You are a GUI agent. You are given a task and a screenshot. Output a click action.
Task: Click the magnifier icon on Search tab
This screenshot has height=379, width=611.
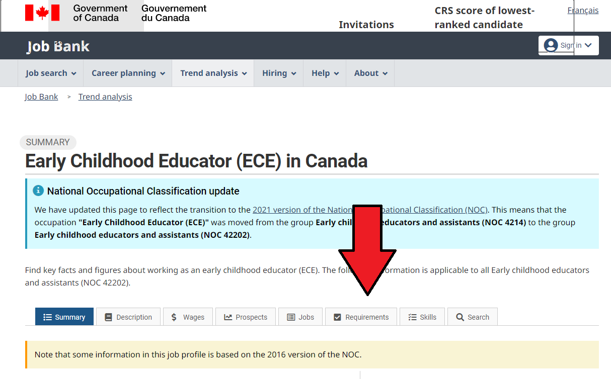pos(460,317)
